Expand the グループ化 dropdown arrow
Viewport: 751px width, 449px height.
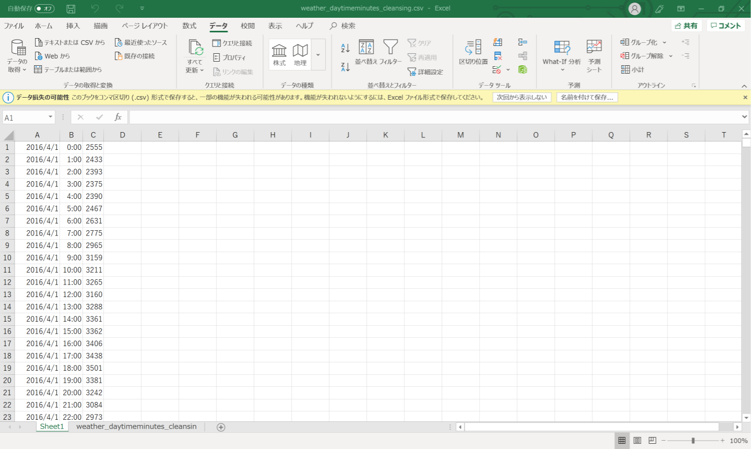pos(664,43)
